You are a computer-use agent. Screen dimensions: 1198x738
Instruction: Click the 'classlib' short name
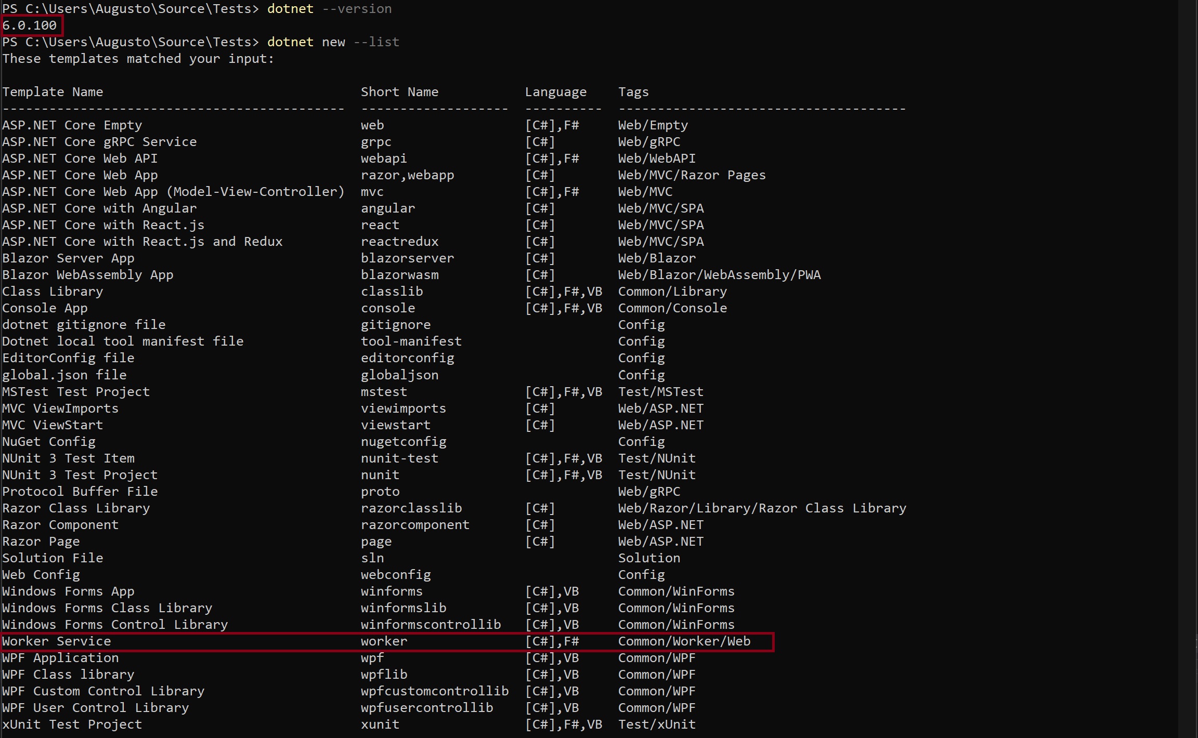click(x=392, y=292)
